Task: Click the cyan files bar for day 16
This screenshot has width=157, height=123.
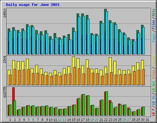Action: (x=79, y=35)
